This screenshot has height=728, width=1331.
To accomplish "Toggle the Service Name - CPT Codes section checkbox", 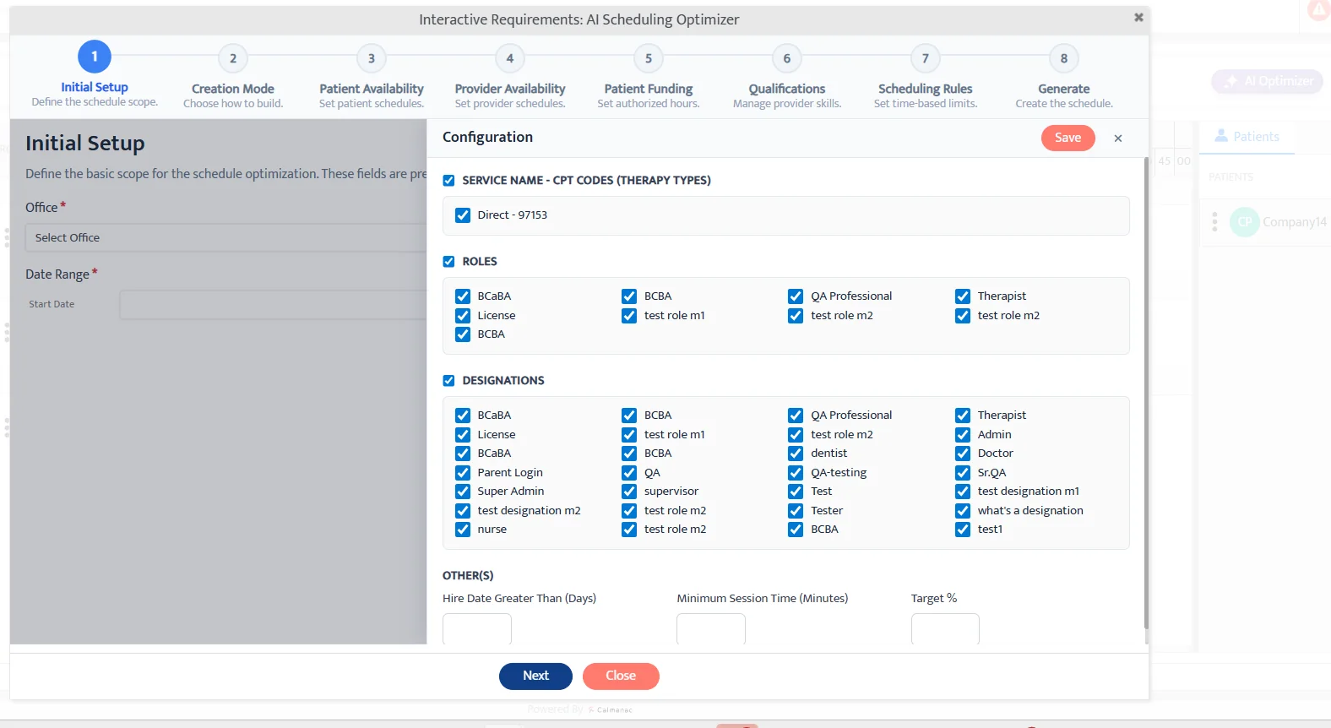I will click(x=448, y=181).
